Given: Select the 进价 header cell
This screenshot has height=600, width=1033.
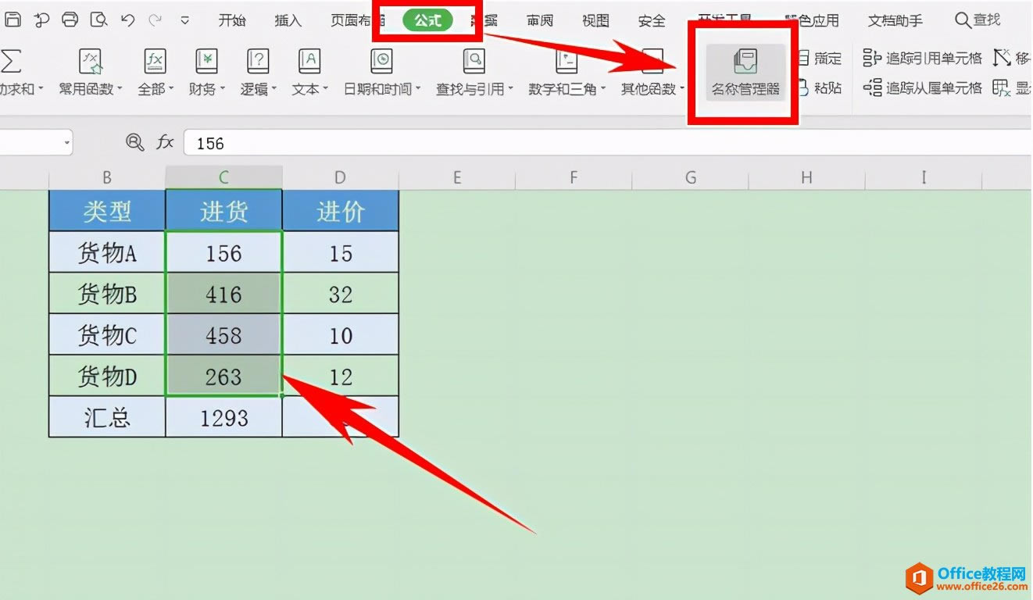Looking at the screenshot, I should (340, 210).
